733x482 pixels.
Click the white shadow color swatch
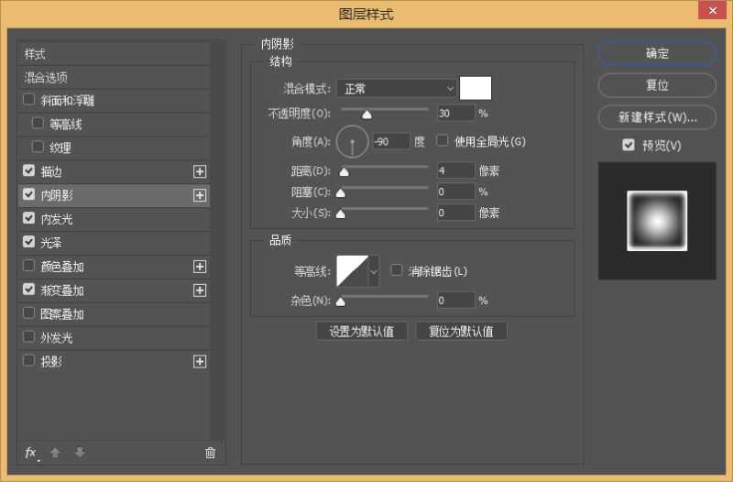point(476,88)
